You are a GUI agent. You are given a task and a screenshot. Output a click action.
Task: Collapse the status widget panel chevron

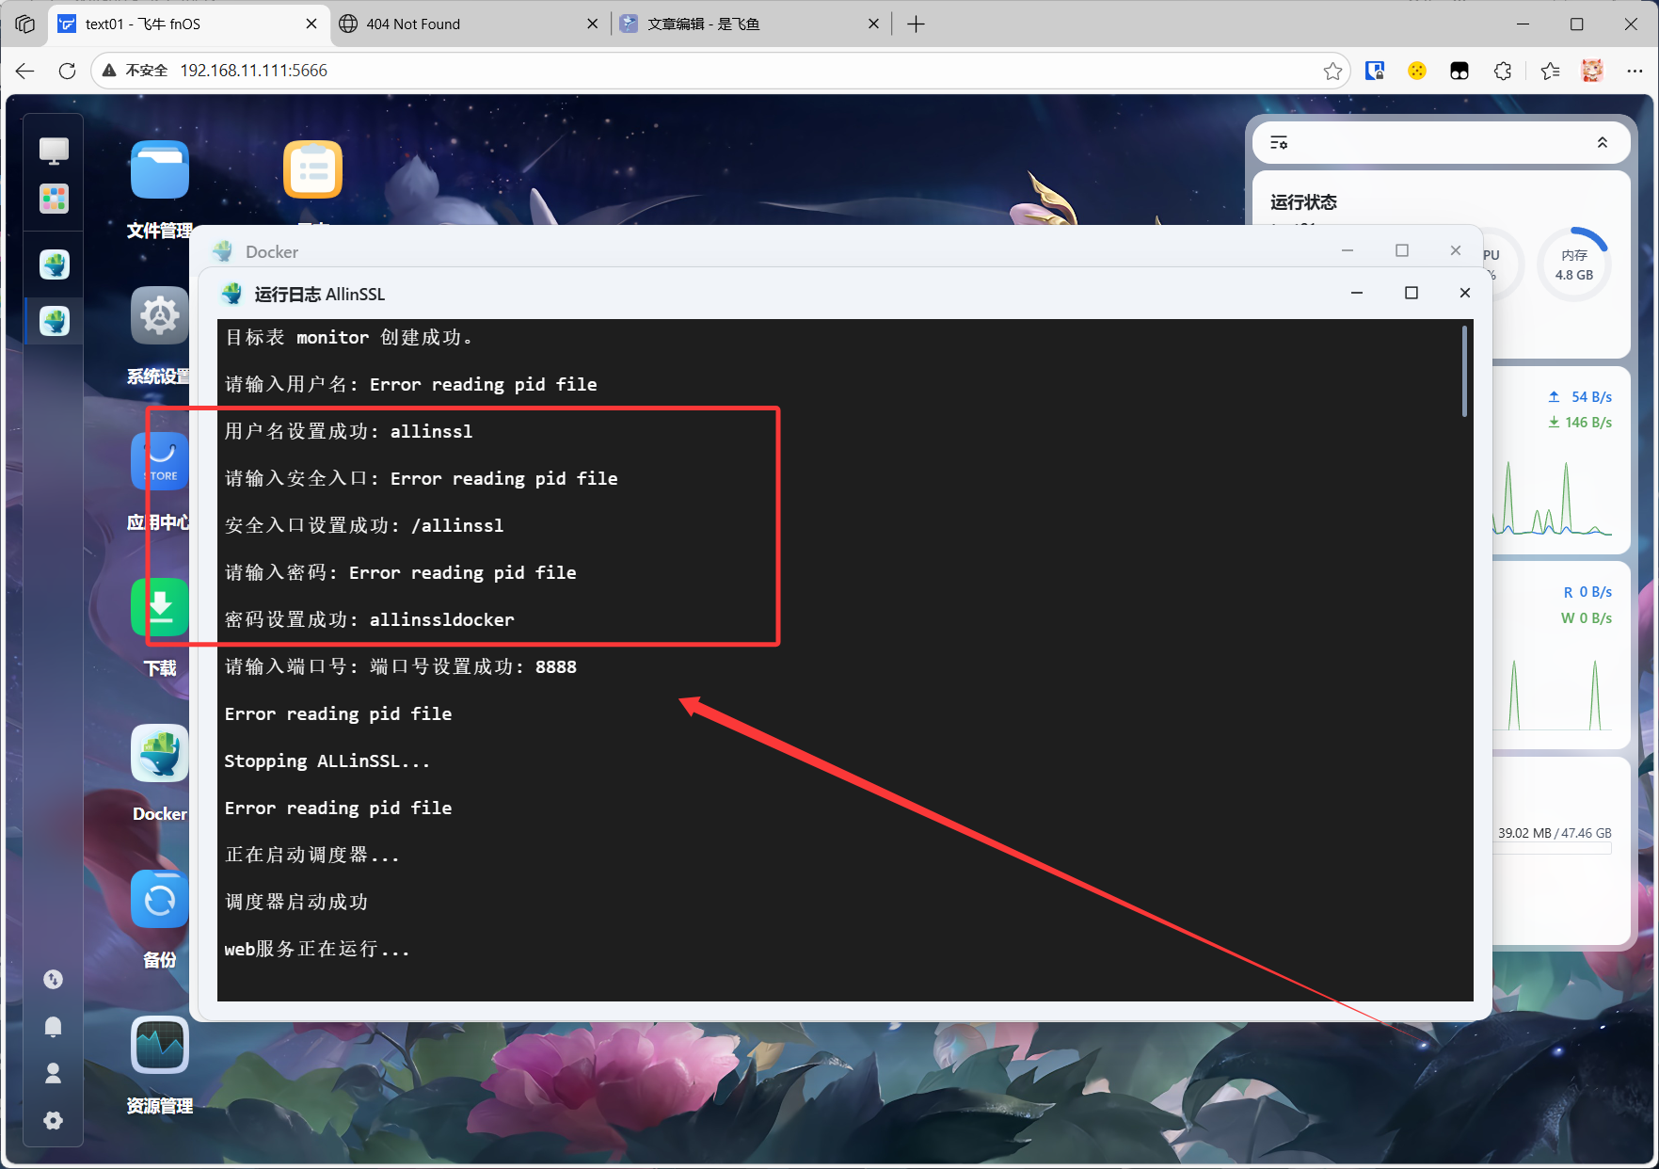[1602, 143]
